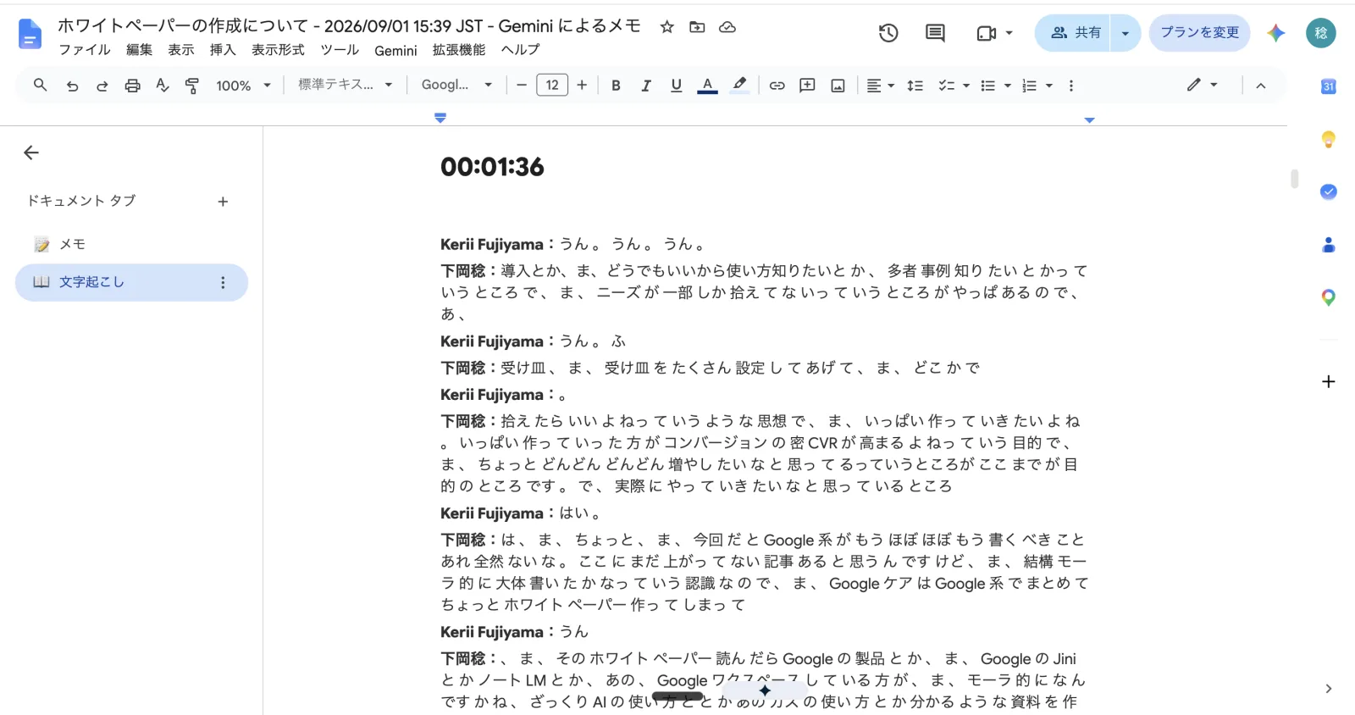
Task: Add a new document tab
Action: [223, 202]
